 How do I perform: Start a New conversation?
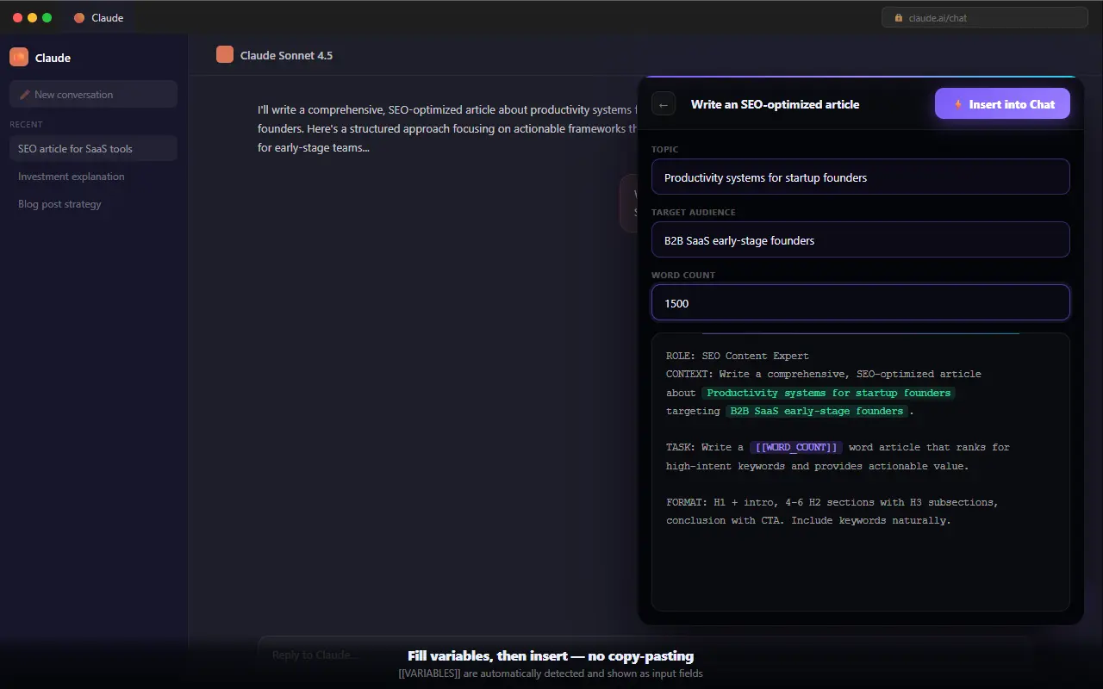click(x=93, y=94)
